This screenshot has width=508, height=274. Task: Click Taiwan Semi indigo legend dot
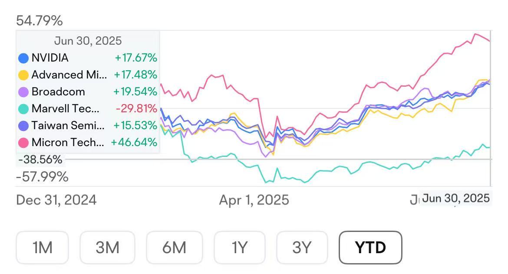click(x=23, y=126)
